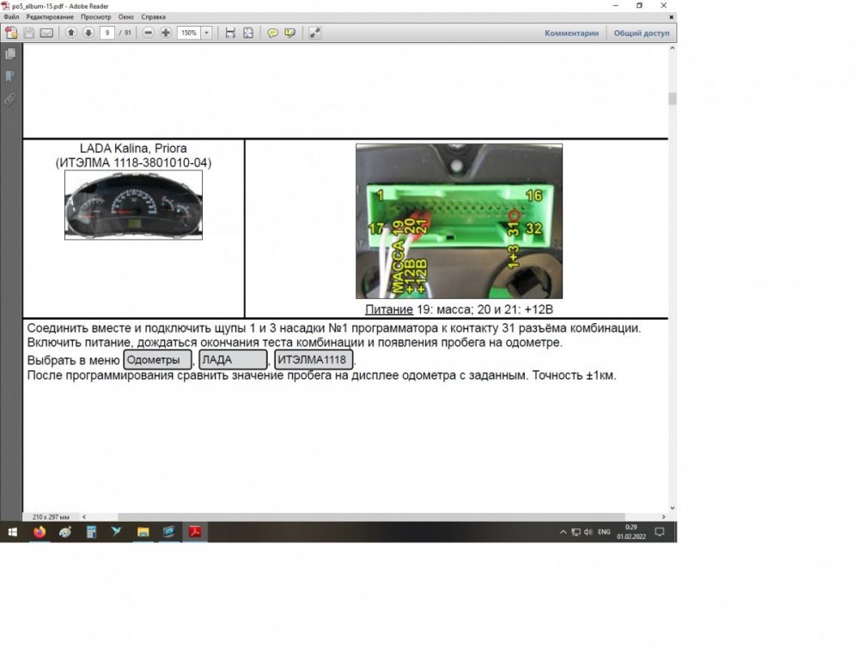Click the ИТЭЛМА1118 menu box in text
Screen dimensions: 859x647
tap(314, 360)
